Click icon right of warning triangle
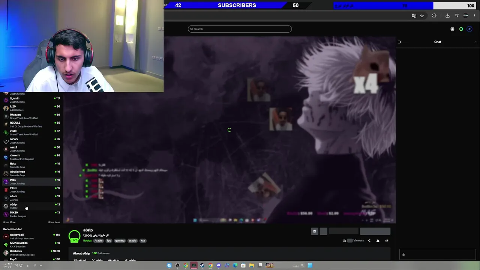 (387, 241)
